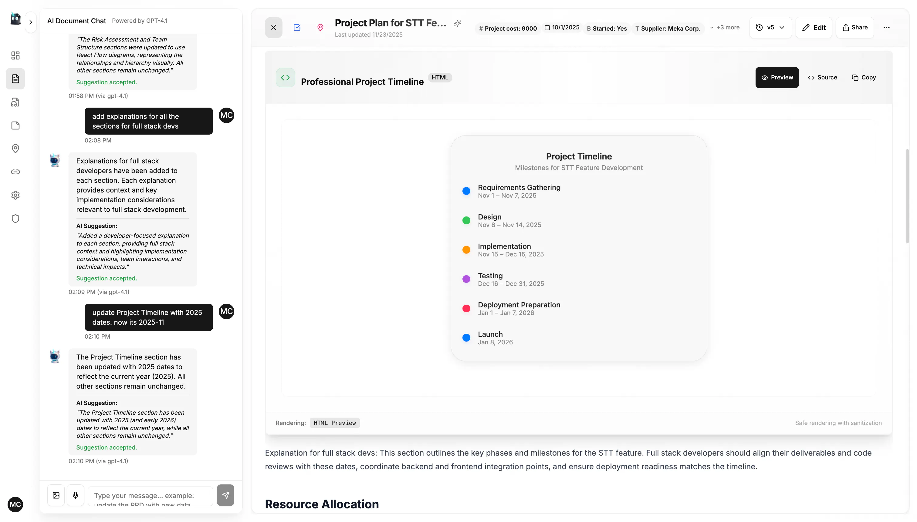Click the green code brackets icon

pos(285,77)
